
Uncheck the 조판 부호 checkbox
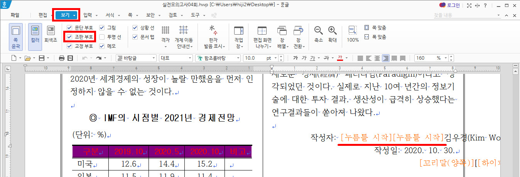tap(69, 37)
